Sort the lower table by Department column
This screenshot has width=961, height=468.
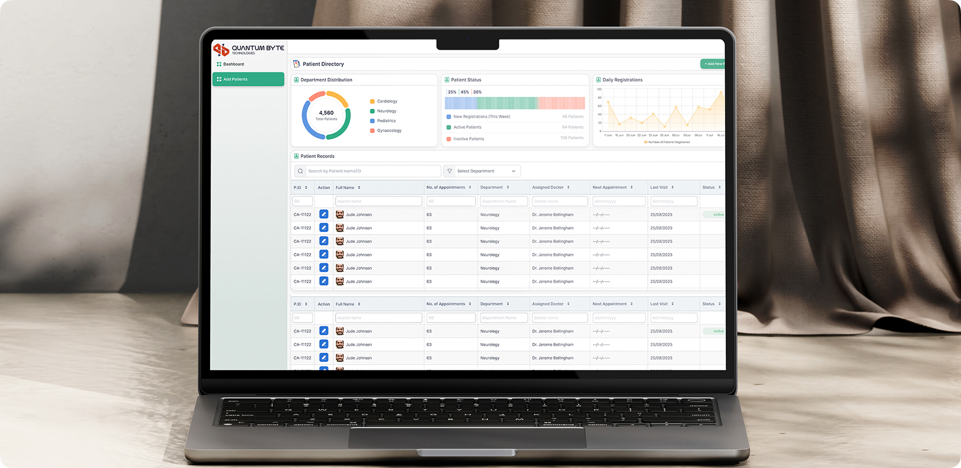tap(507, 304)
